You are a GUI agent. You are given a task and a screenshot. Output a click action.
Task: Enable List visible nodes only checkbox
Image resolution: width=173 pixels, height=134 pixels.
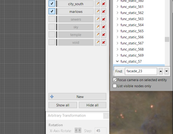click(x=115, y=86)
